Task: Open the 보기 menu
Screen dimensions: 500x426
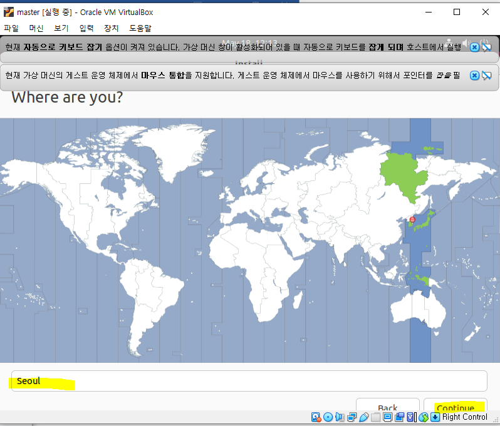Action: click(61, 28)
